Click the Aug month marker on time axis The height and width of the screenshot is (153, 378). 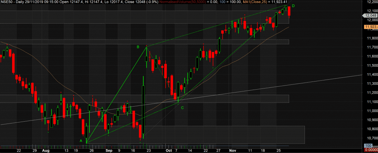click(46, 151)
